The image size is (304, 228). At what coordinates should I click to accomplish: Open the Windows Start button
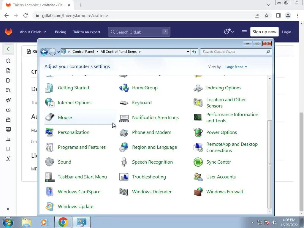click(8, 222)
